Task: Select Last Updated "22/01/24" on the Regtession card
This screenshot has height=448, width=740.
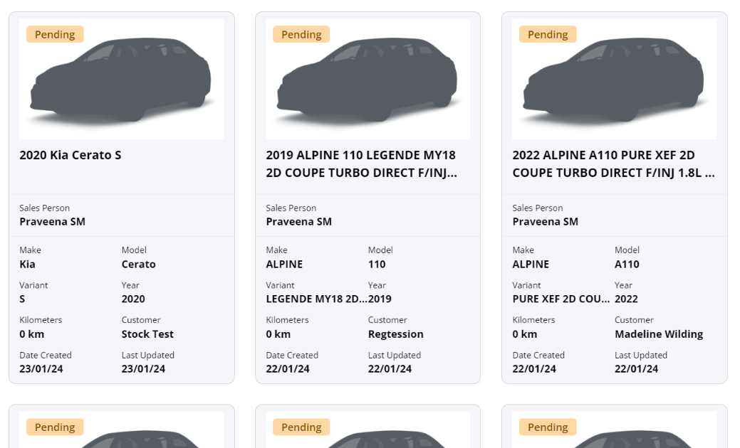Action: [x=390, y=369]
